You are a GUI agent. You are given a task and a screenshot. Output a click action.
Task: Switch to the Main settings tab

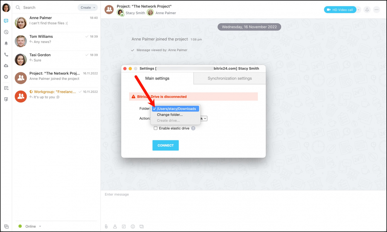coord(157,78)
